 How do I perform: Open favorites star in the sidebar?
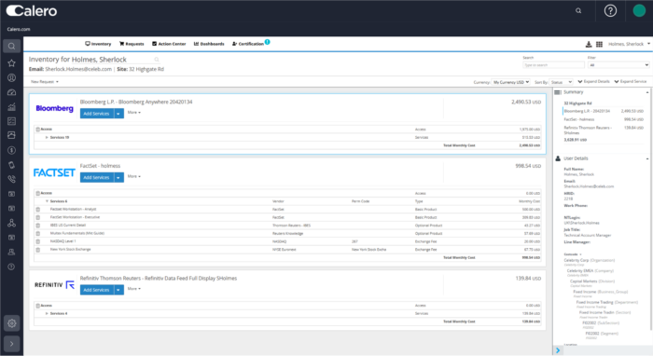point(11,63)
